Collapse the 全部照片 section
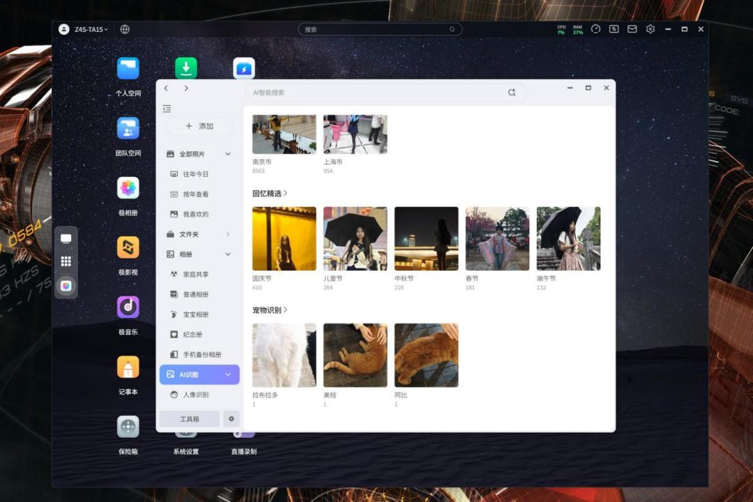 [228, 154]
